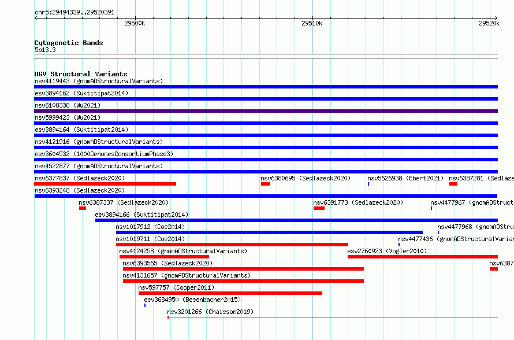Click the esv3894164 Suktitipat2014 label

pos(81,130)
